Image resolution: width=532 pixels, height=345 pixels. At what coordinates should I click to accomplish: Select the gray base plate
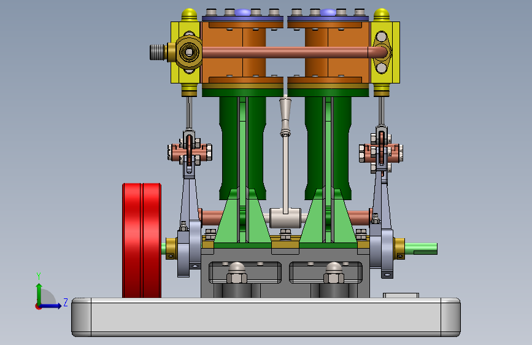(266, 317)
